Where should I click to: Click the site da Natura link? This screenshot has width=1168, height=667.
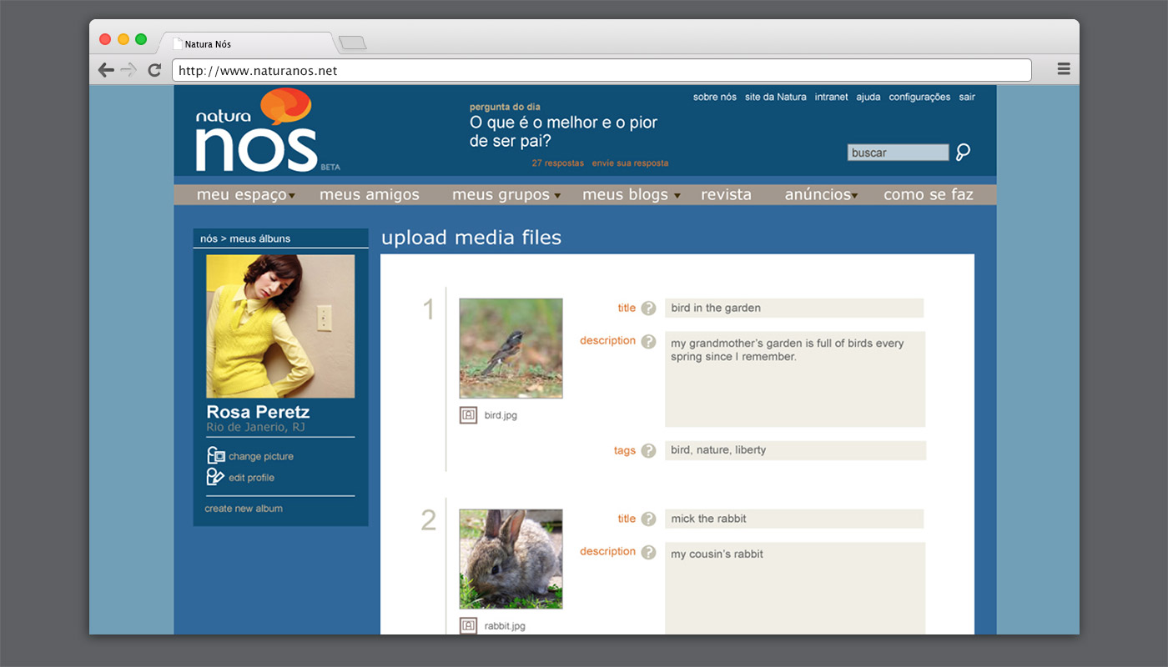tap(776, 97)
